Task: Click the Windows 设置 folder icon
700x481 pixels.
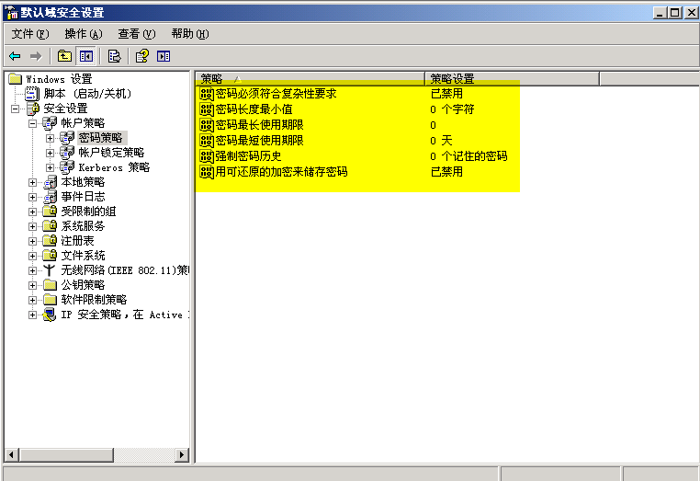Action: tap(16, 79)
